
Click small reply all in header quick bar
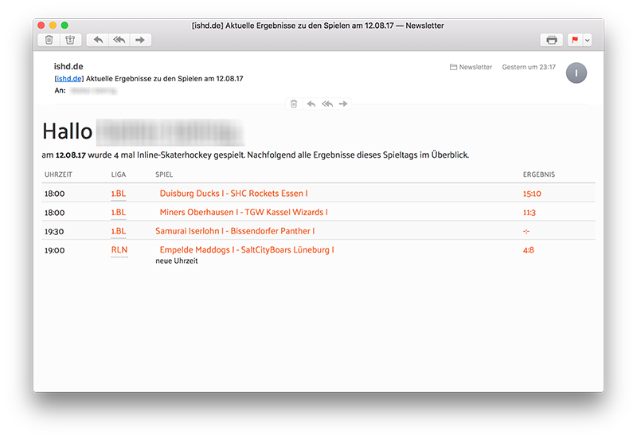327,104
